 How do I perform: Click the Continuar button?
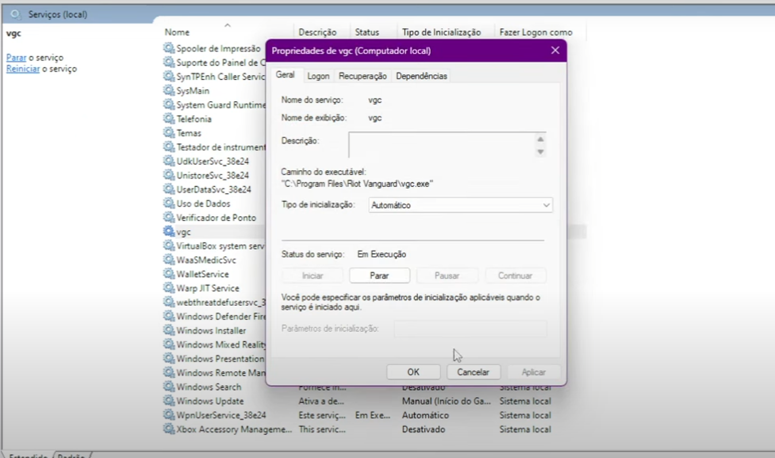coord(515,276)
